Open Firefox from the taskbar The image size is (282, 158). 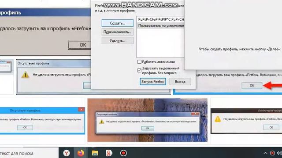point(81,153)
